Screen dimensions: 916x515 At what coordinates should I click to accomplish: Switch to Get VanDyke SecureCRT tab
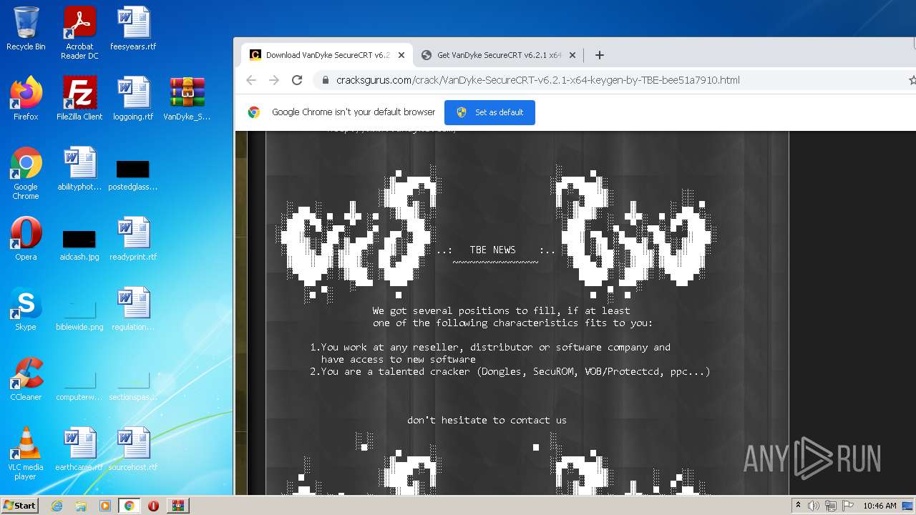497,55
